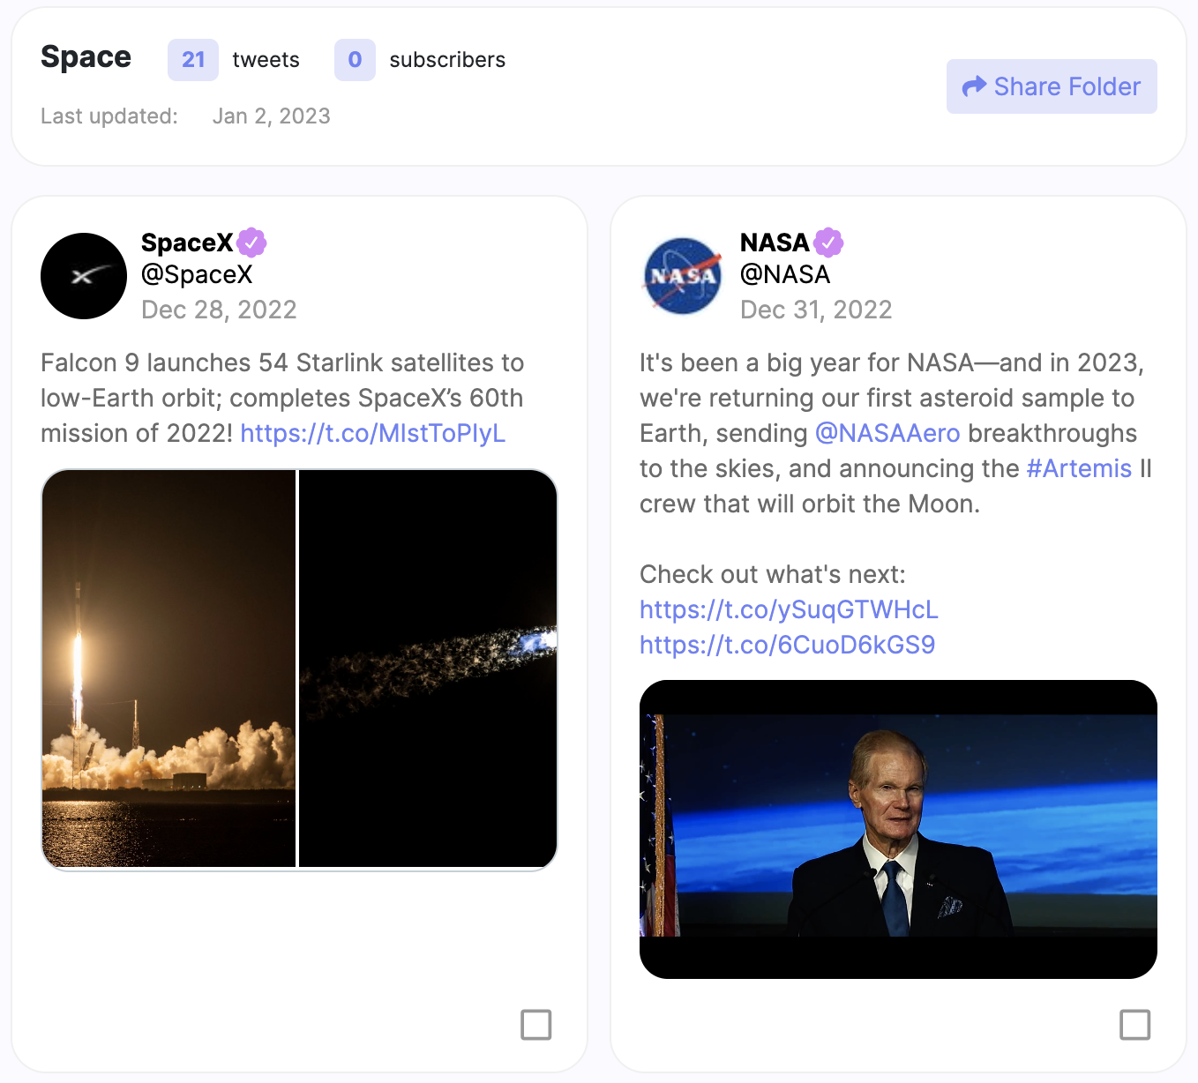Click the SpaceX account name

187,242
